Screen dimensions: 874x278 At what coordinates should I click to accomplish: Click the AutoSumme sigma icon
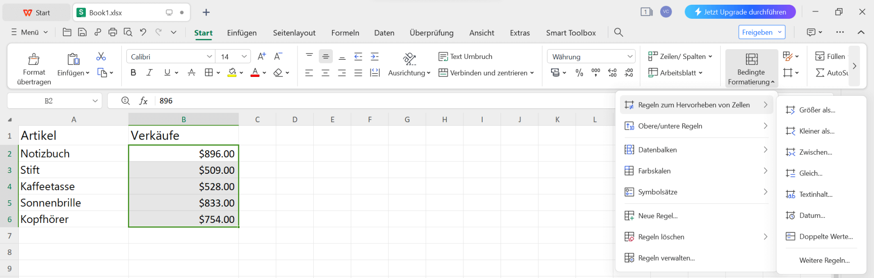tap(820, 73)
